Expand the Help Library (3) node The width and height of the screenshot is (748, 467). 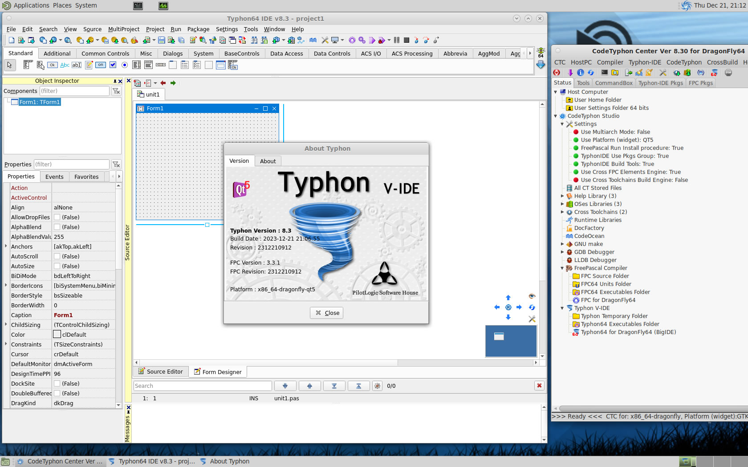click(562, 196)
